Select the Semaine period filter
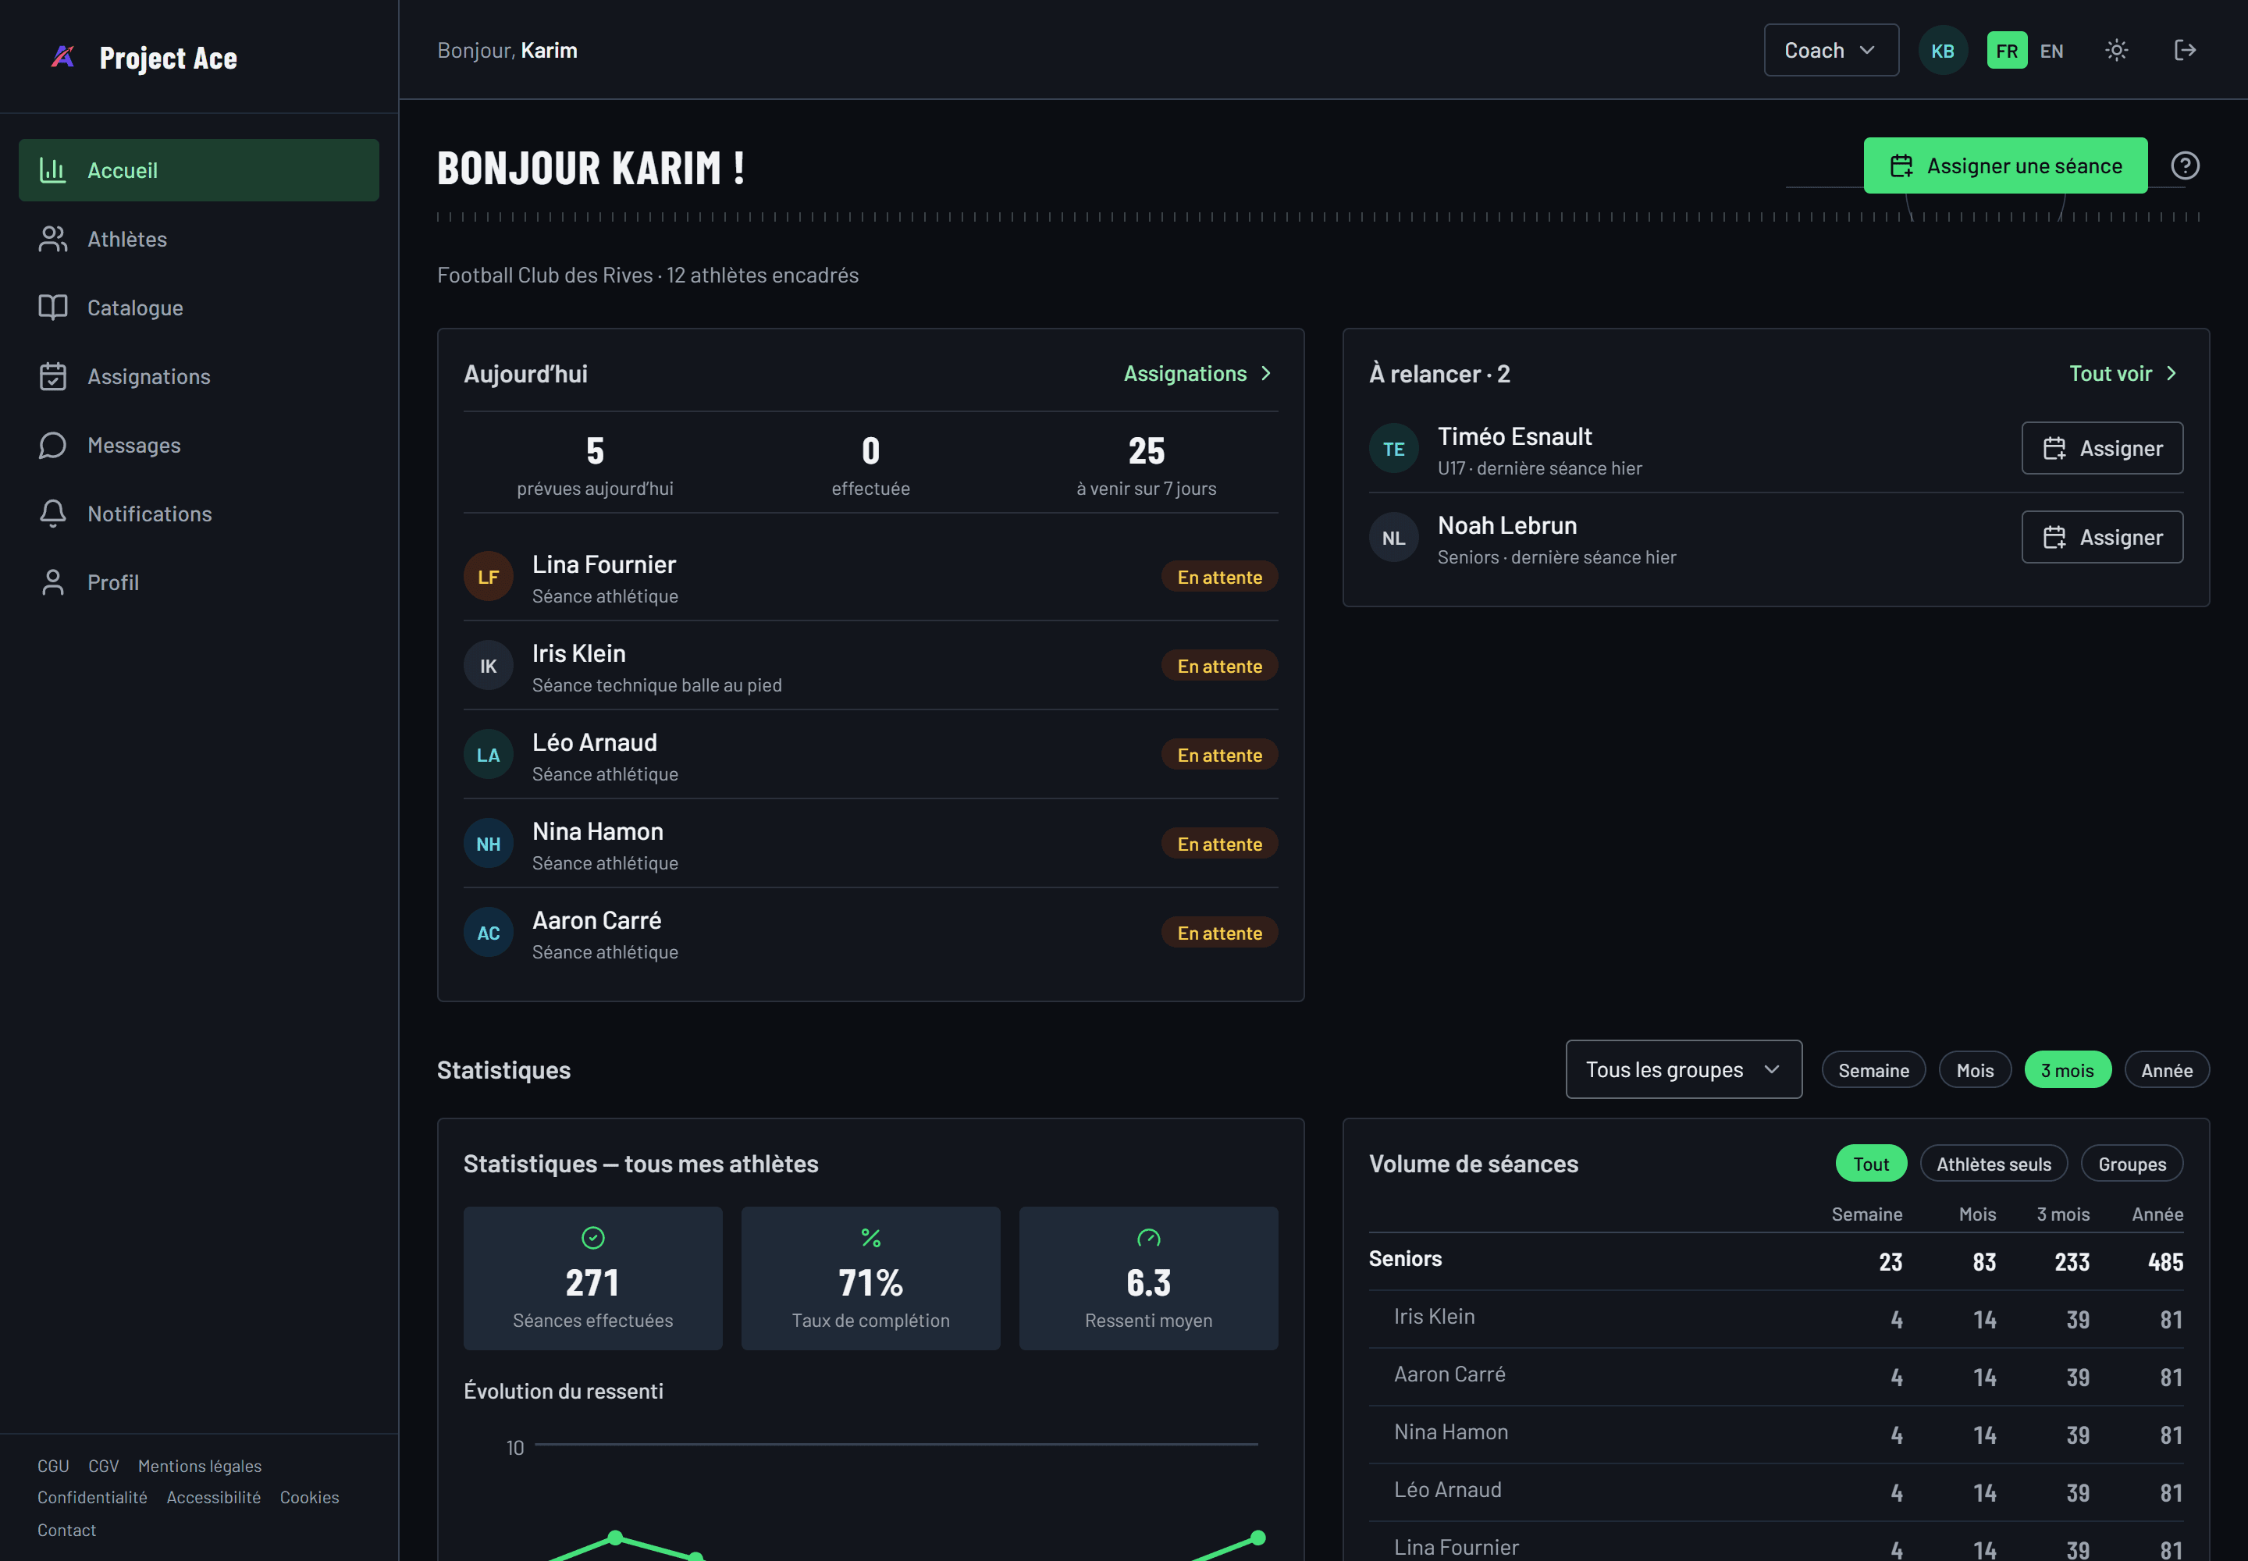This screenshot has width=2248, height=1561. (x=1873, y=1070)
